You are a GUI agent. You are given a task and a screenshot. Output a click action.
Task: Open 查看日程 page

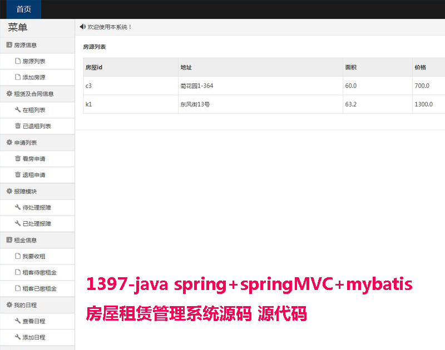pyautogui.click(x=37, y=321)
